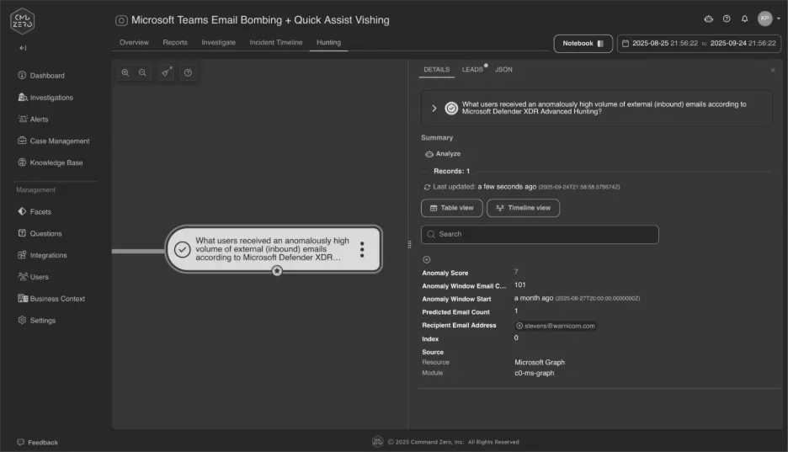Screen dimensions: 788x452
Task: Open Settings in the sidebar
Action: click(x=37, y=321)
